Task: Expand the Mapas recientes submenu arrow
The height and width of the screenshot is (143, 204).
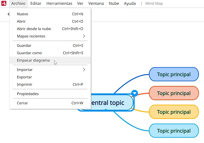Action: click(x=84, y=36)
